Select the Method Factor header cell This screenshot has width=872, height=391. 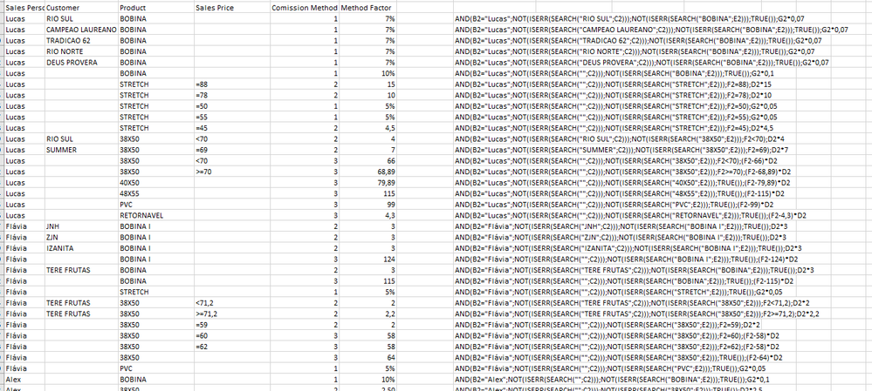point(368,8)
